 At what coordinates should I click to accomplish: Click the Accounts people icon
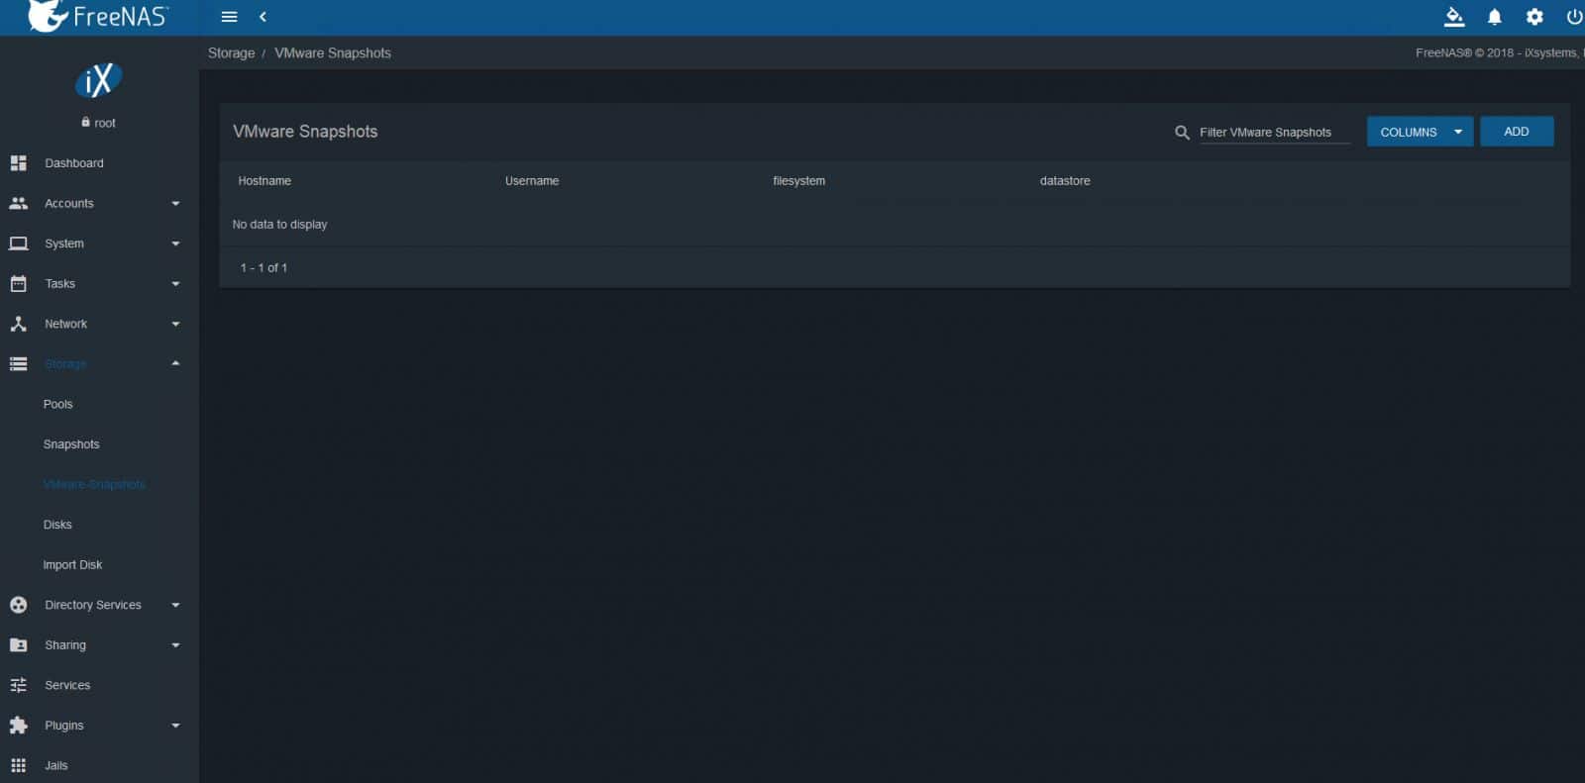(18, 203)
